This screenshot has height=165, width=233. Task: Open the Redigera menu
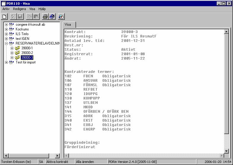19,9
